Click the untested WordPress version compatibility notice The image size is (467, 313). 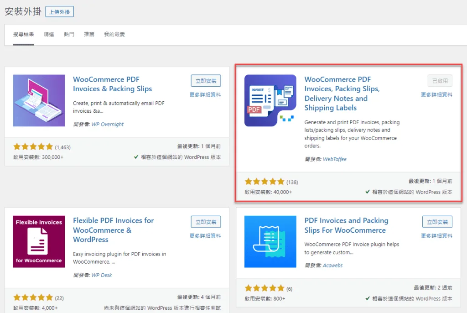[162, 308]
